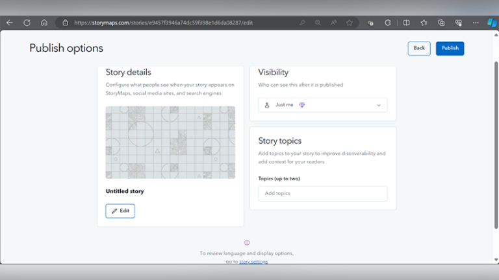Open the zoom magnifier icon in address bar
Viewport: 499px width, 280px height.
click(318, 23)
